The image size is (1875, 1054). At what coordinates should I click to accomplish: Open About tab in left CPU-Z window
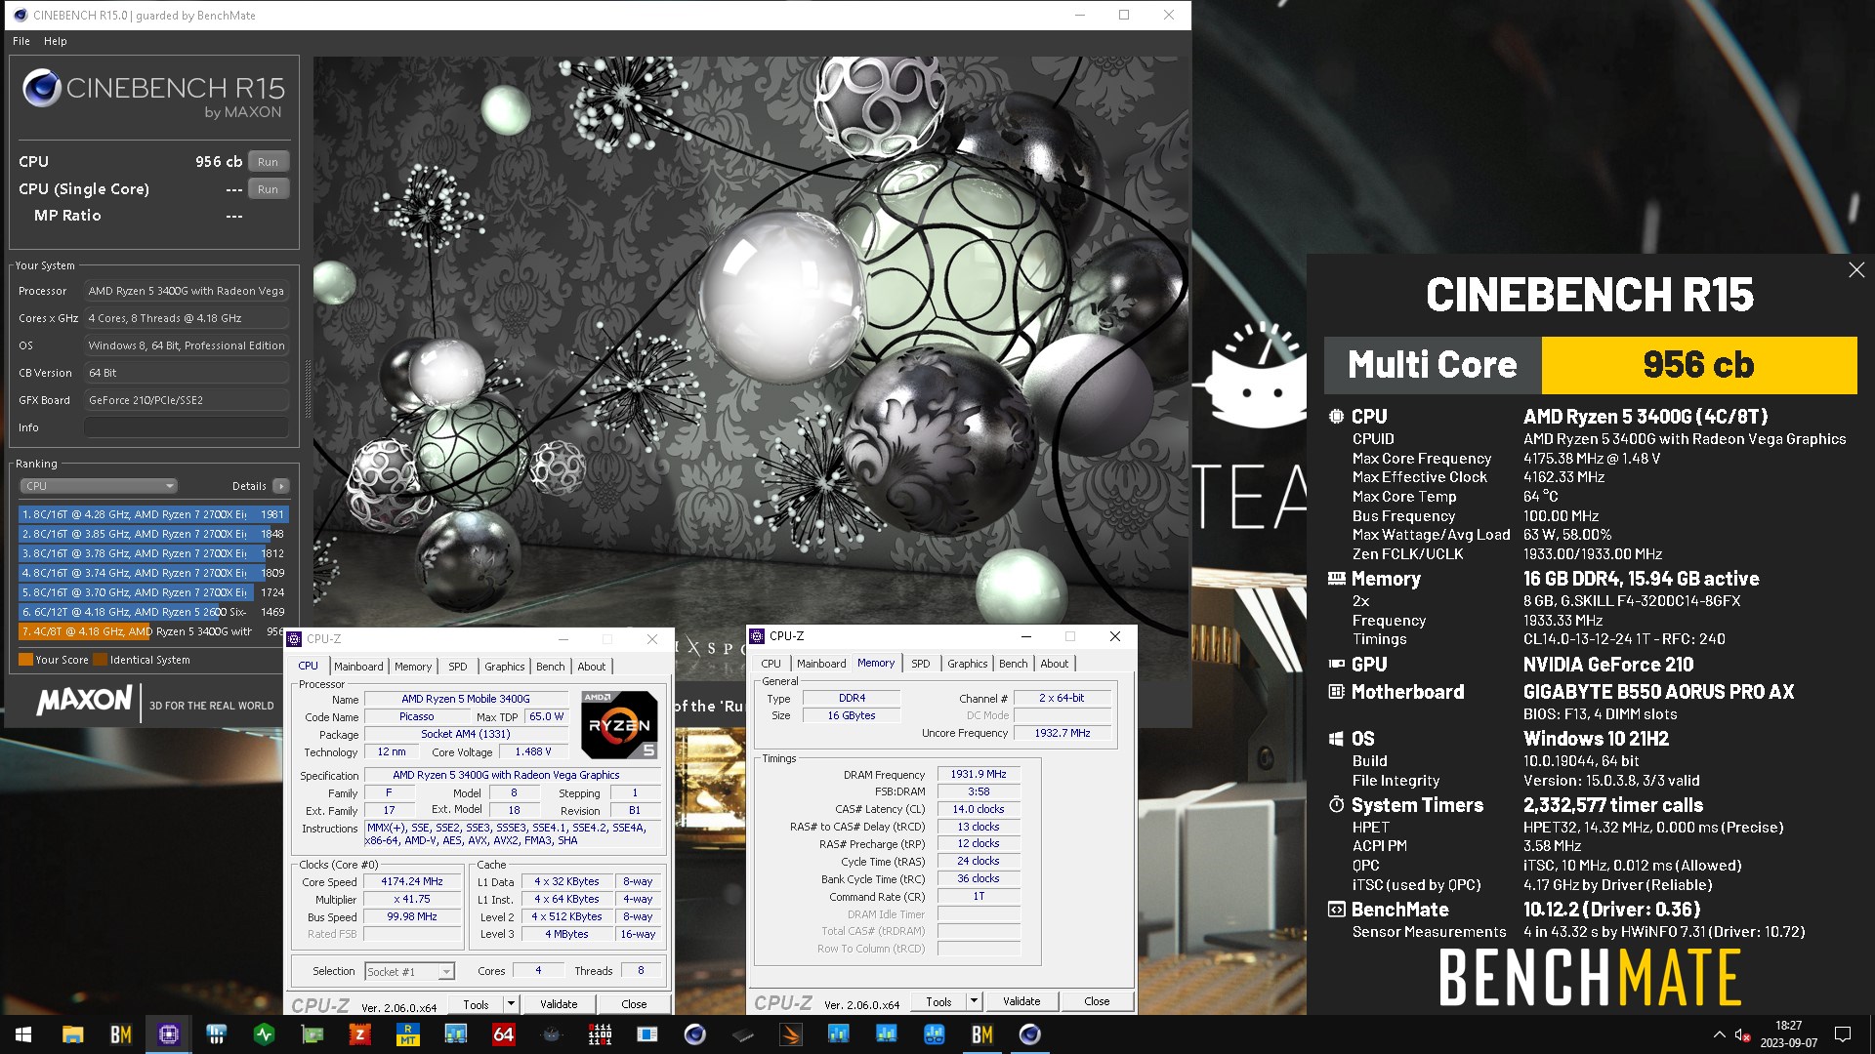pos(592,667)
